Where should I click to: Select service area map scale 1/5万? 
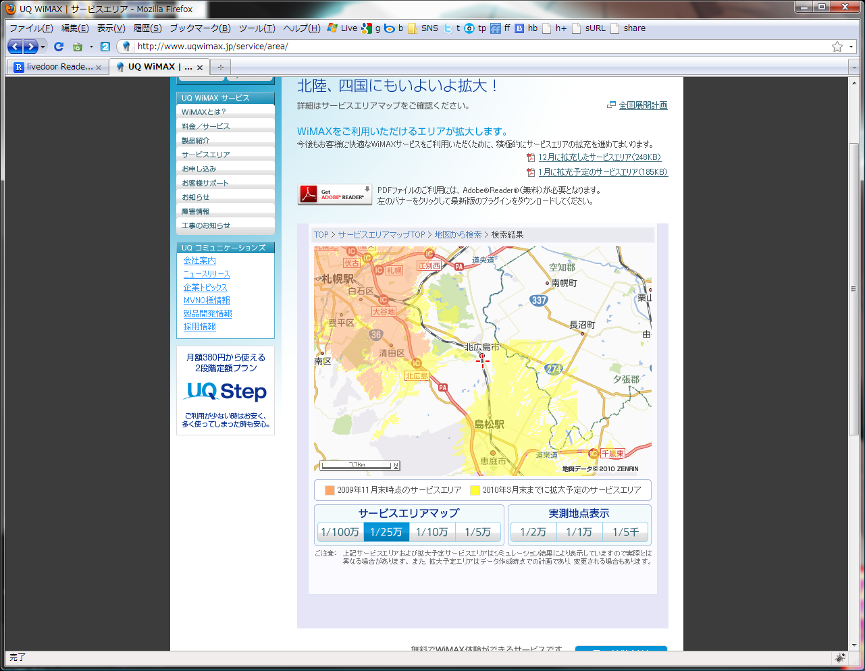(x=478, y=532)
